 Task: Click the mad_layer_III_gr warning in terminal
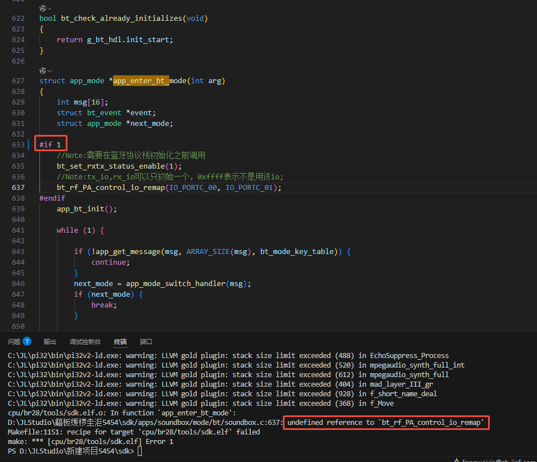[220, 384]
